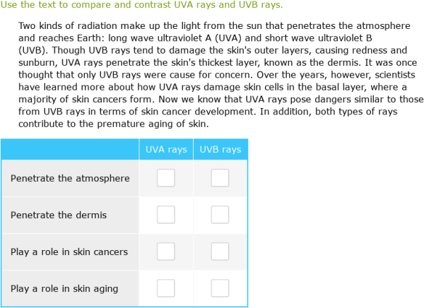The height and width of the screenshot is (308, 424).
Task: Click the UVA rays column header
Action: pos(166,150)
